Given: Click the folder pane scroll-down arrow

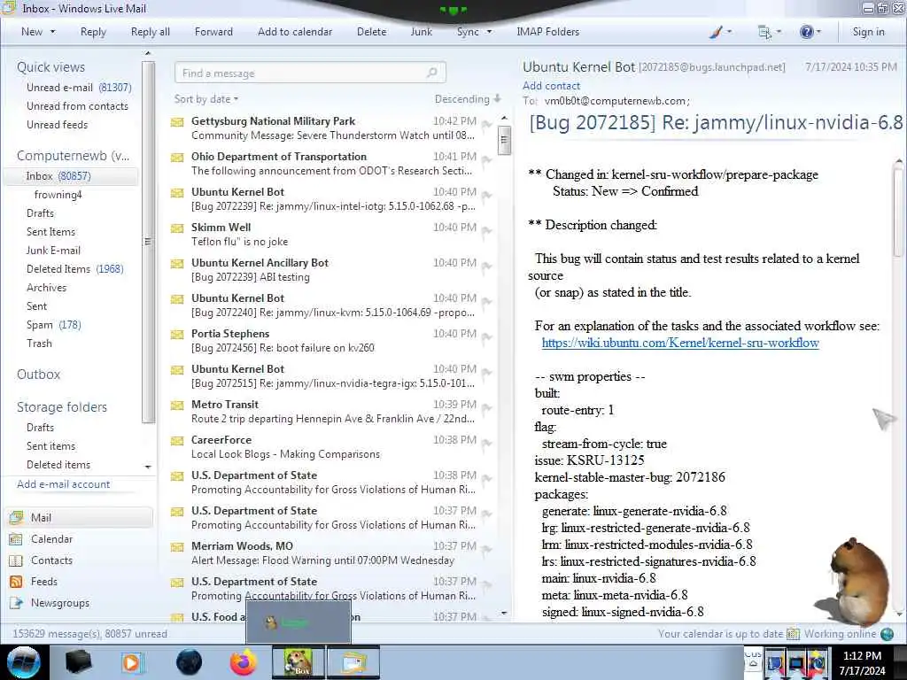Looking at the screenshot, I should 148,467.
